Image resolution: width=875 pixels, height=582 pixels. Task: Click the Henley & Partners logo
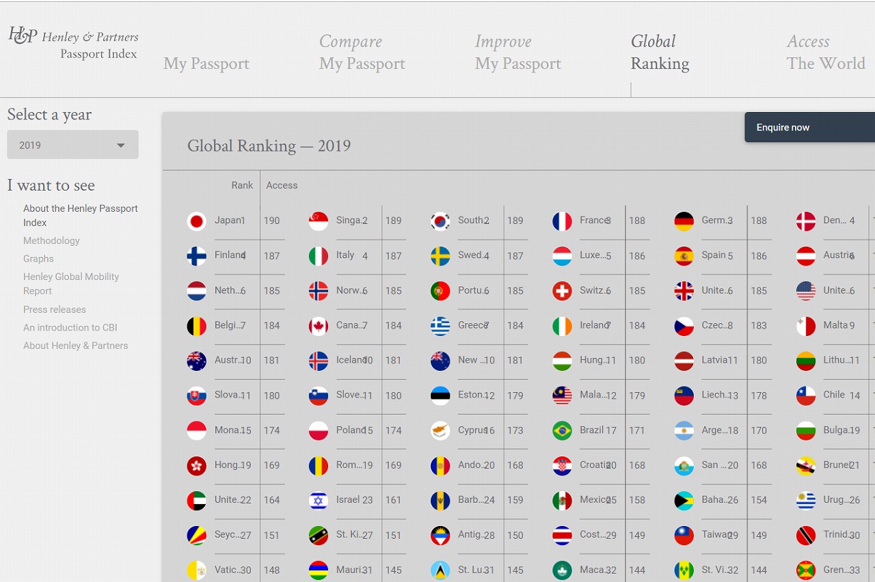(73, 44)
